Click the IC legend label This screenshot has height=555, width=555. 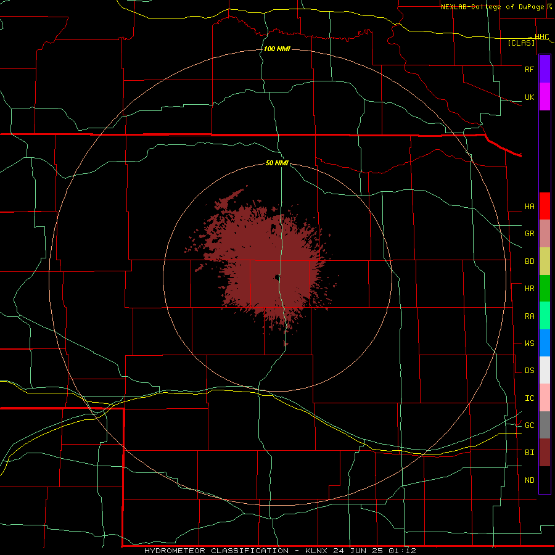tap(529, 398)
